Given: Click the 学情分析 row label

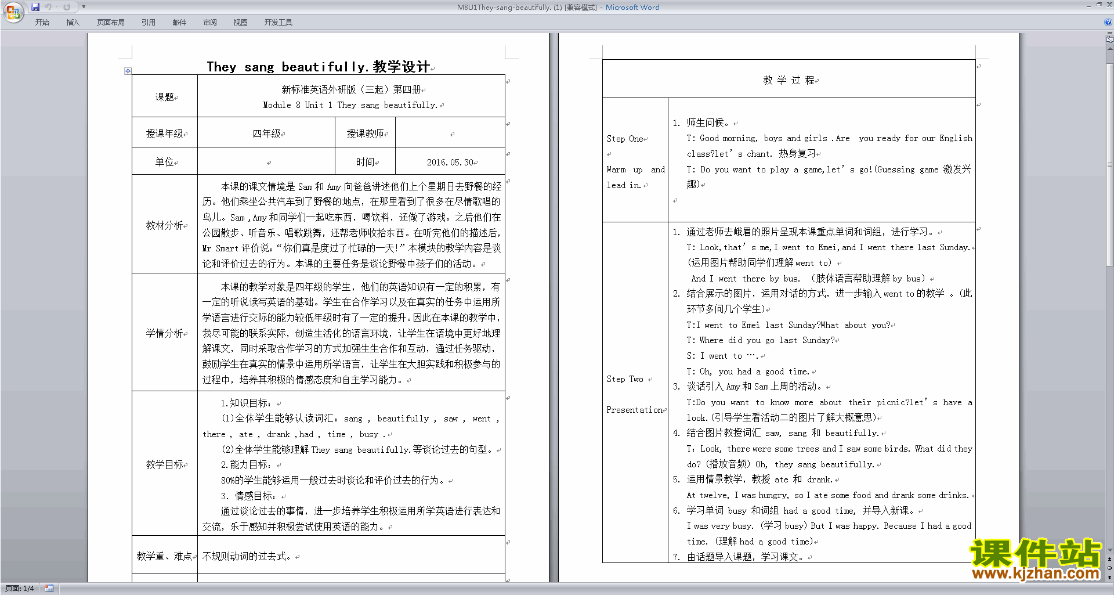Looking at the screenshot, I should coord(165,333).
